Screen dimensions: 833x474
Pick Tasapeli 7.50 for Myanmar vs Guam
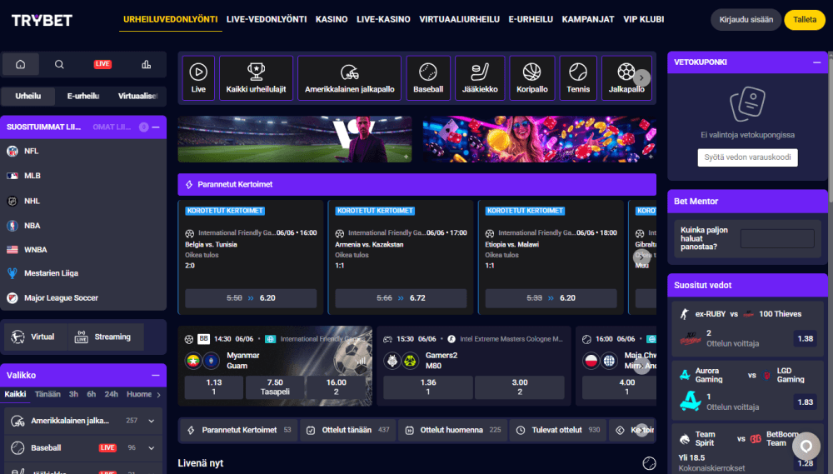pyautogui.click(x=275, y=387)
